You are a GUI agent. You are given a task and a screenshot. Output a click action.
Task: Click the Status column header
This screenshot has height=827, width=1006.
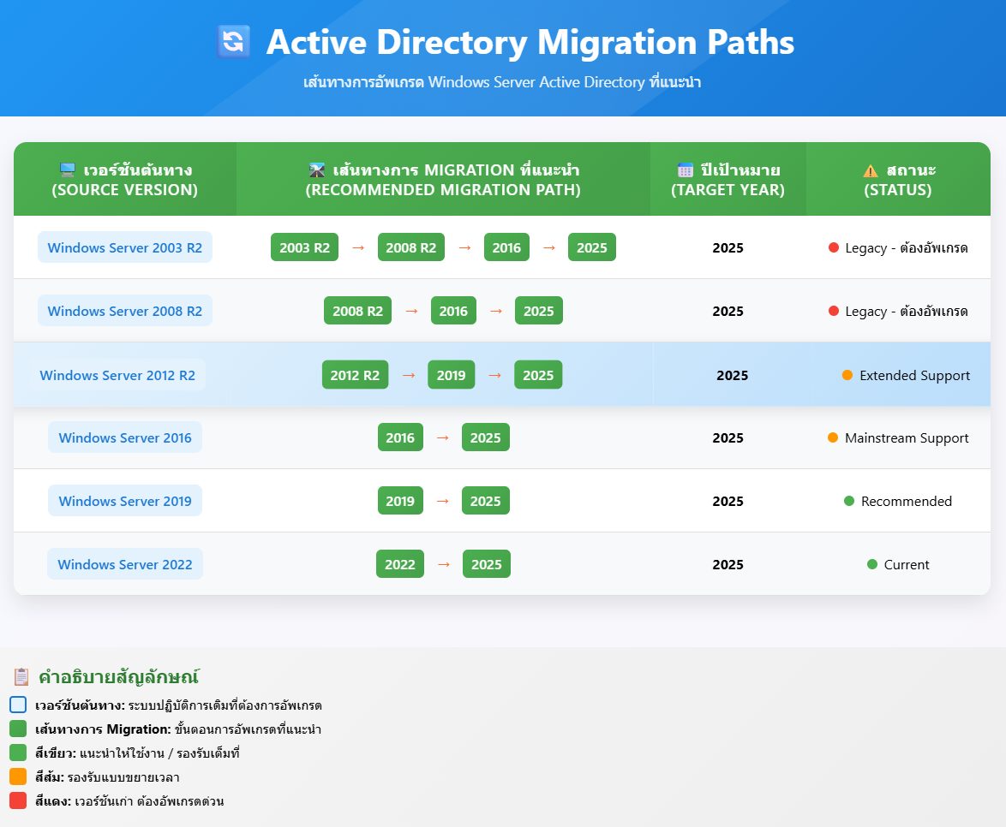pos(898,180)
